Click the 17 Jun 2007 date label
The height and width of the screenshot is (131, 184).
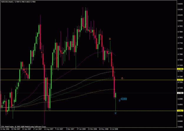pos(38,129)
